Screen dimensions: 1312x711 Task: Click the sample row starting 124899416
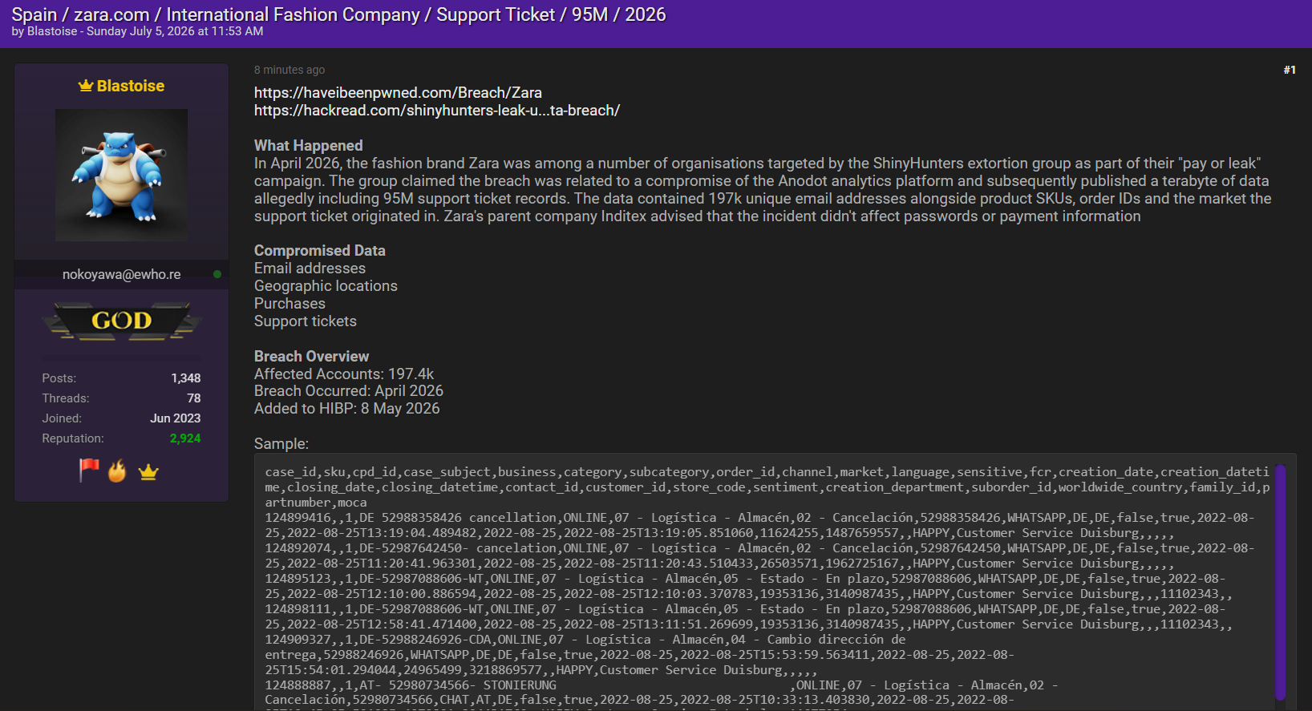[x=760, y=526]
